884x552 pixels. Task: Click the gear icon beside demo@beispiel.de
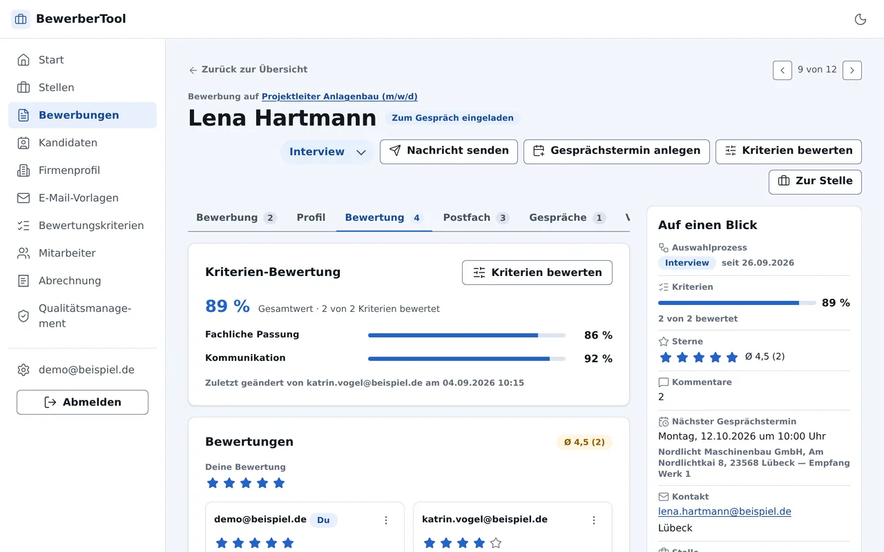tap(23, 370)
